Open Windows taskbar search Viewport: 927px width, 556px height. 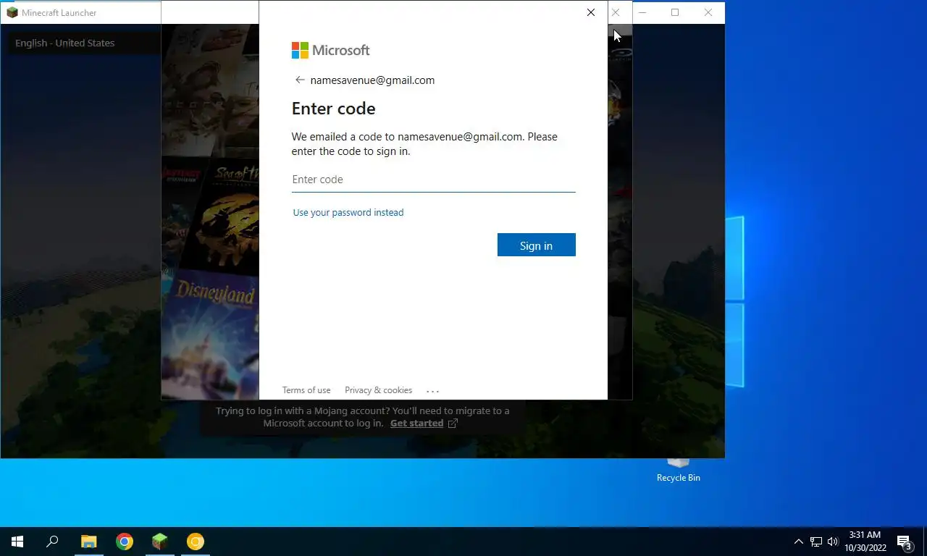[x=52, y=542]
